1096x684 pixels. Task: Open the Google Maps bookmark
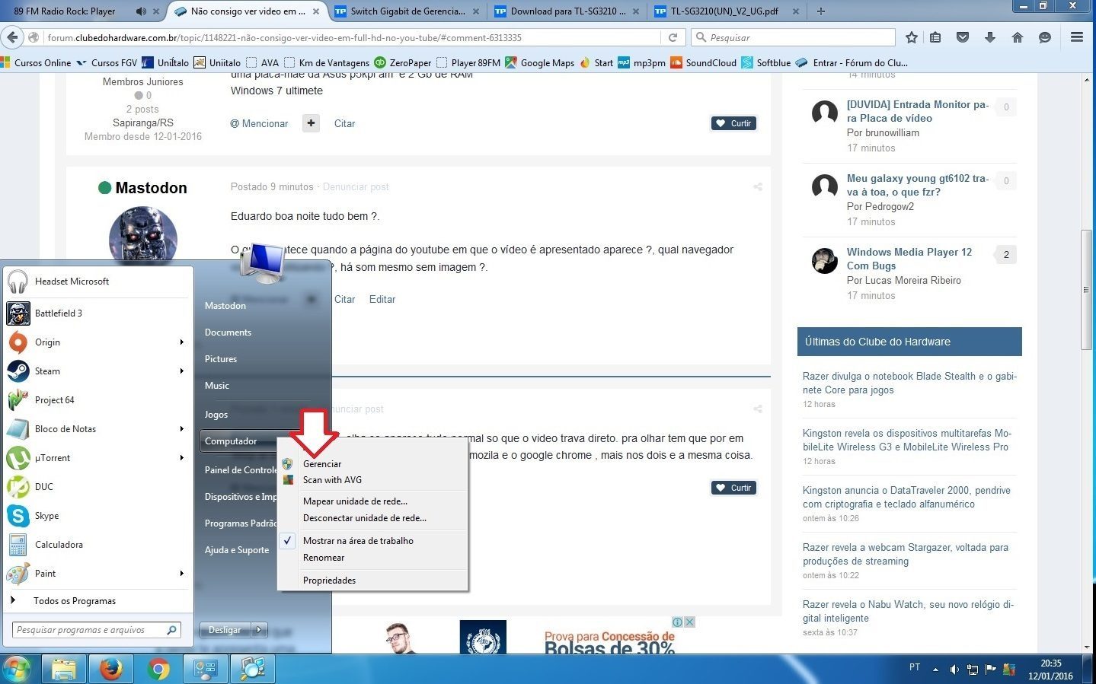(539, 63)
